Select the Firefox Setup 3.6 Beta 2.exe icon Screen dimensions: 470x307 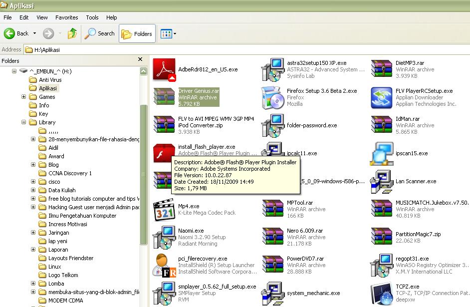[273, 97]
